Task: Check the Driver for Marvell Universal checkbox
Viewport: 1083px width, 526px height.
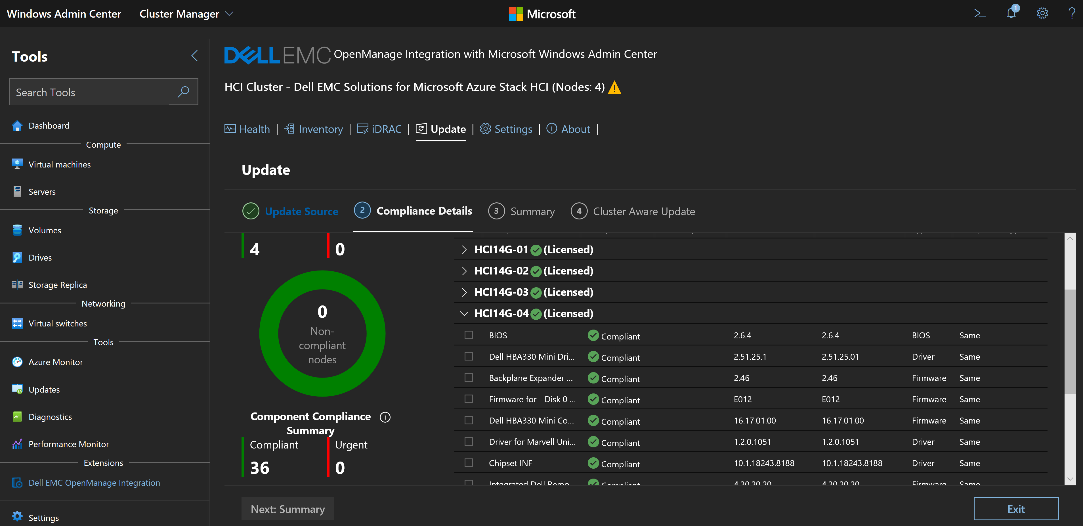Action: 469,441
